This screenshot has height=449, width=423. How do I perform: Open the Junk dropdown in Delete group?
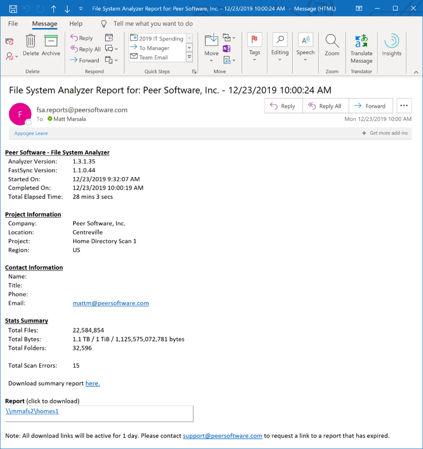point(11,56)
